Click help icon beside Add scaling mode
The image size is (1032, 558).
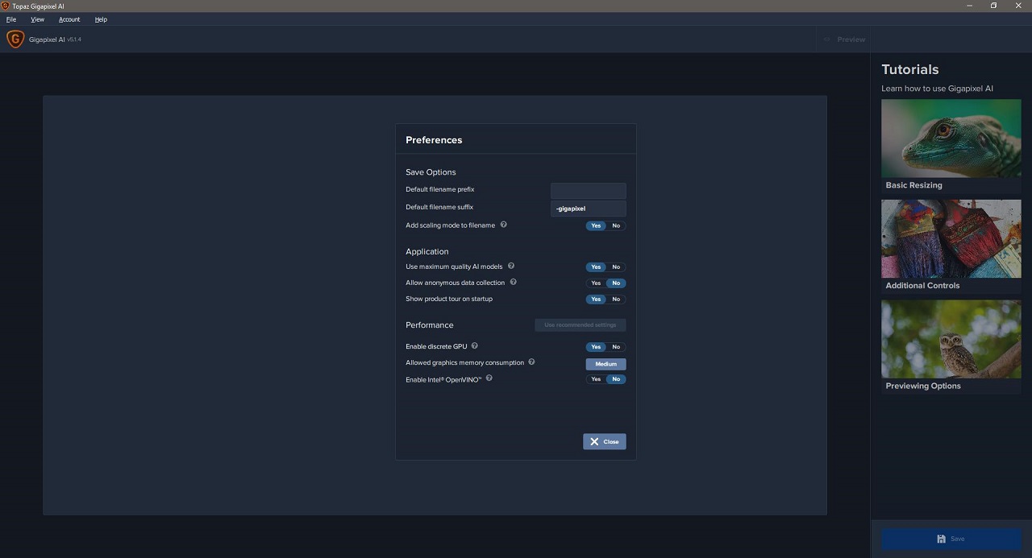pos(504,225)
